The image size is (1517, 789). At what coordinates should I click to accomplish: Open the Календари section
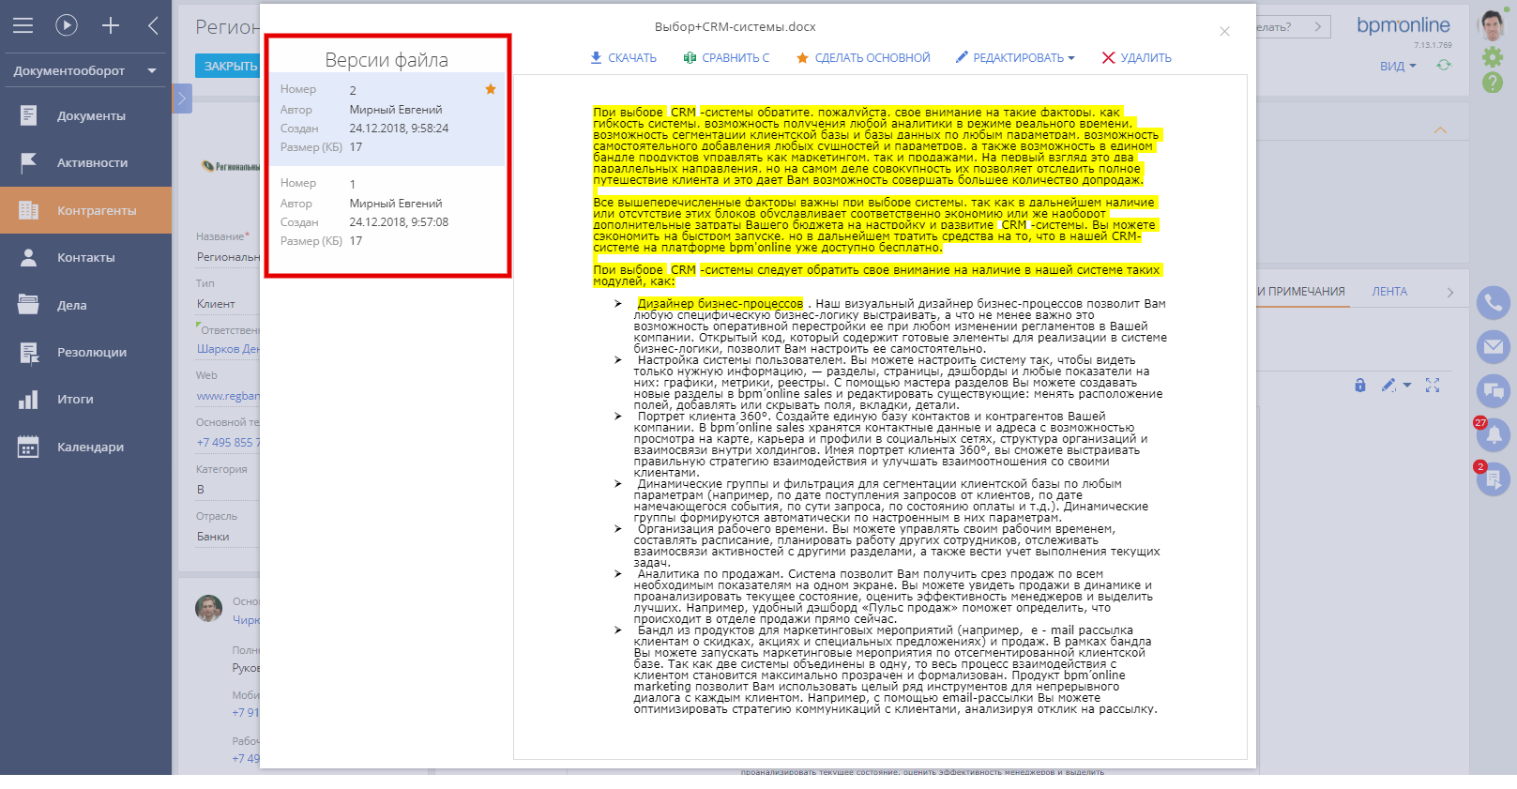point(85,447)
